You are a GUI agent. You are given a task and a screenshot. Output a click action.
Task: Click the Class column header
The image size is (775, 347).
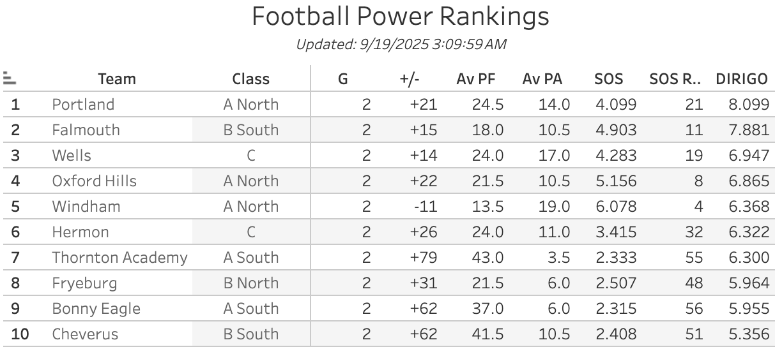(x=250, y=79)
